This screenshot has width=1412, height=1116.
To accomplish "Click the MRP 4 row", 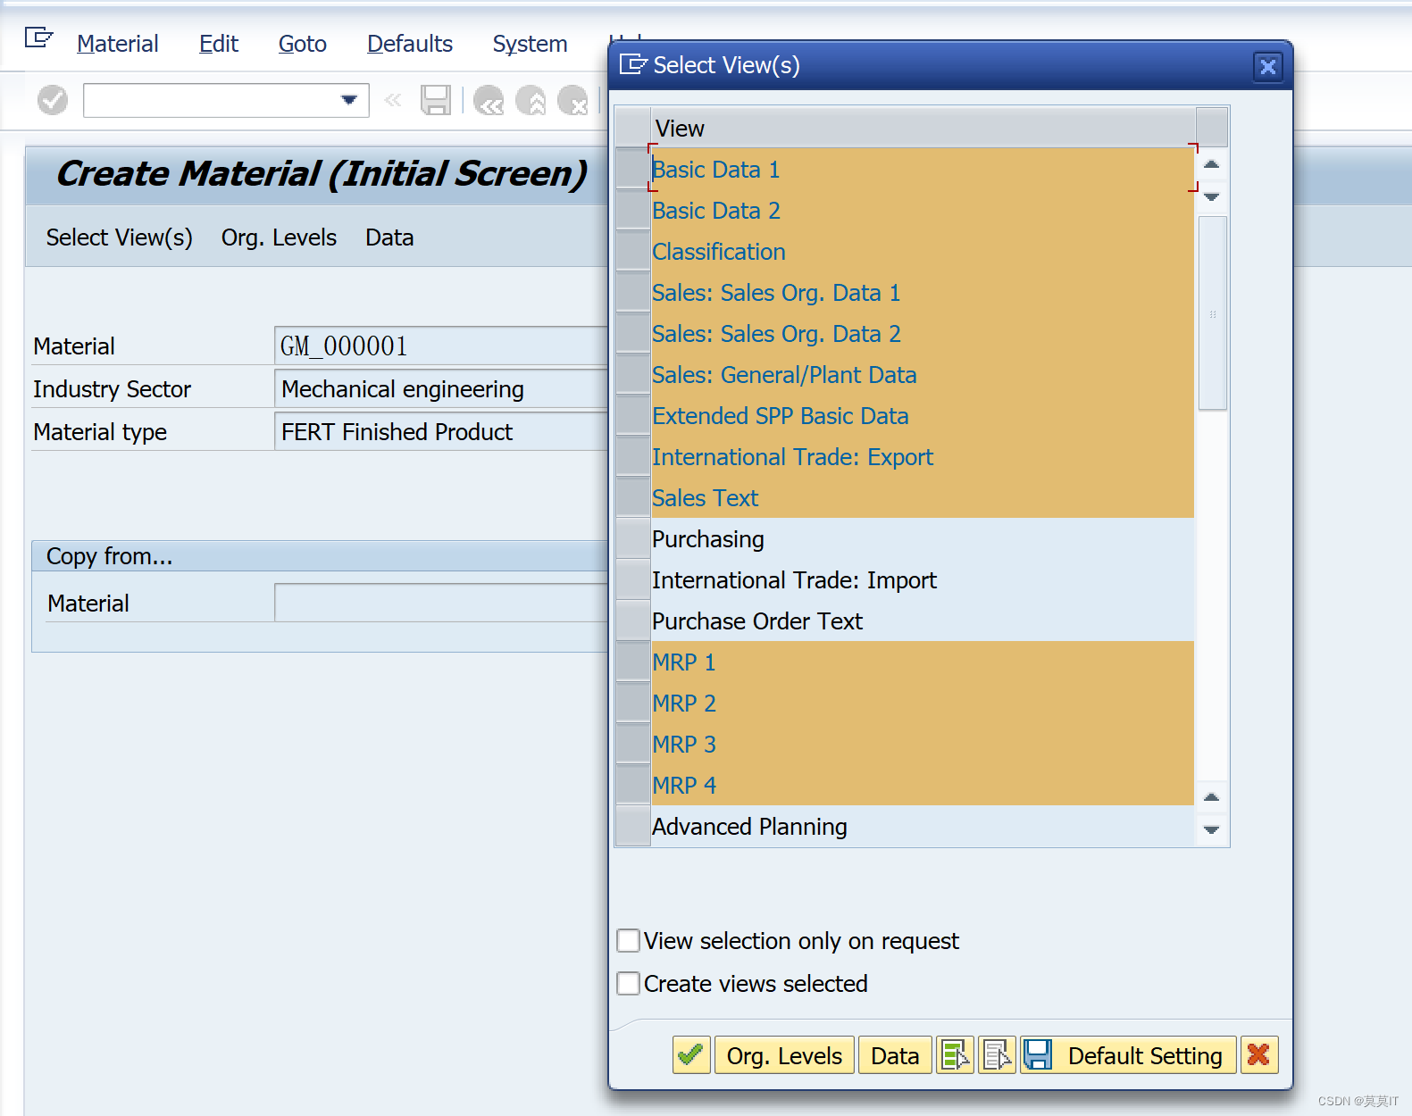I will point(923,786).
